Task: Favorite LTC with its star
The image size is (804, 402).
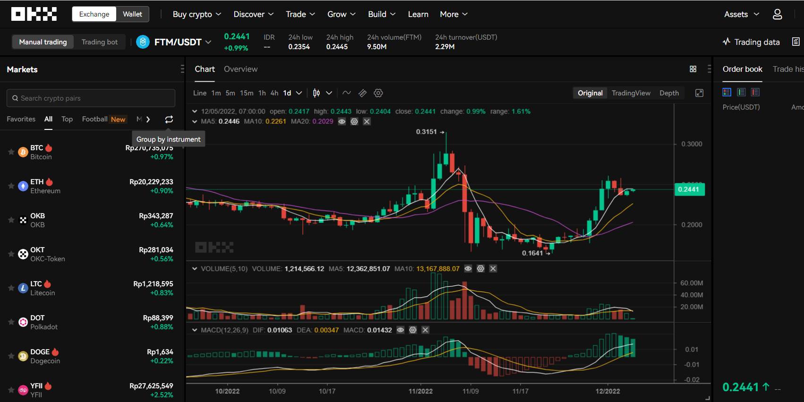Action: click(x=11, y=288)
